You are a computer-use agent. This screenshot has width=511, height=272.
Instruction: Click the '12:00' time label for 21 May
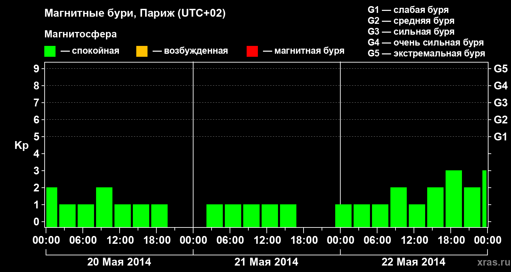pos(267,240)
